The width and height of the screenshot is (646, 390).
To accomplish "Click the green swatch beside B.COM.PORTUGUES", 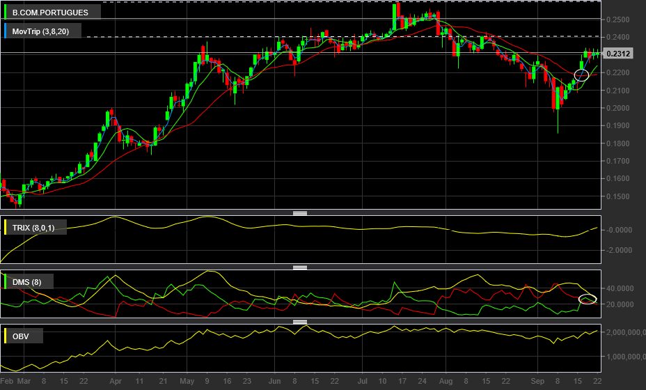I will pos(5,12).
